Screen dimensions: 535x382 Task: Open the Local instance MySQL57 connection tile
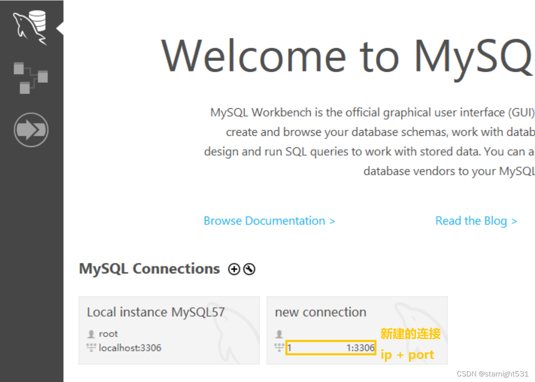click(x=169, y=330)
